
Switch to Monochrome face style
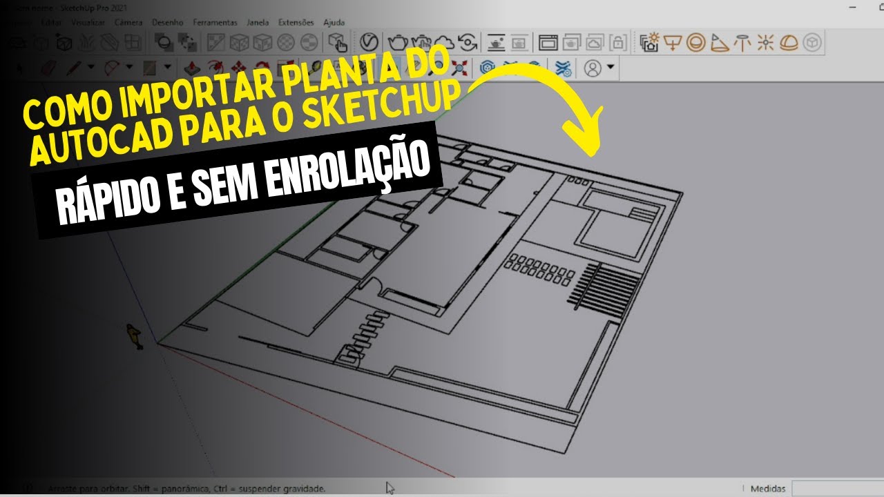click(x=309, y=43)
